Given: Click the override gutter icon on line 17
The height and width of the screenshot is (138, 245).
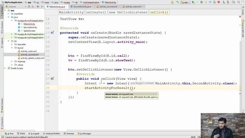Looking at the screenshot, I should coord(52,33).
